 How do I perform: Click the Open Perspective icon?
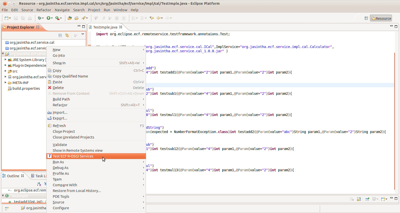[x=366, y=18]
